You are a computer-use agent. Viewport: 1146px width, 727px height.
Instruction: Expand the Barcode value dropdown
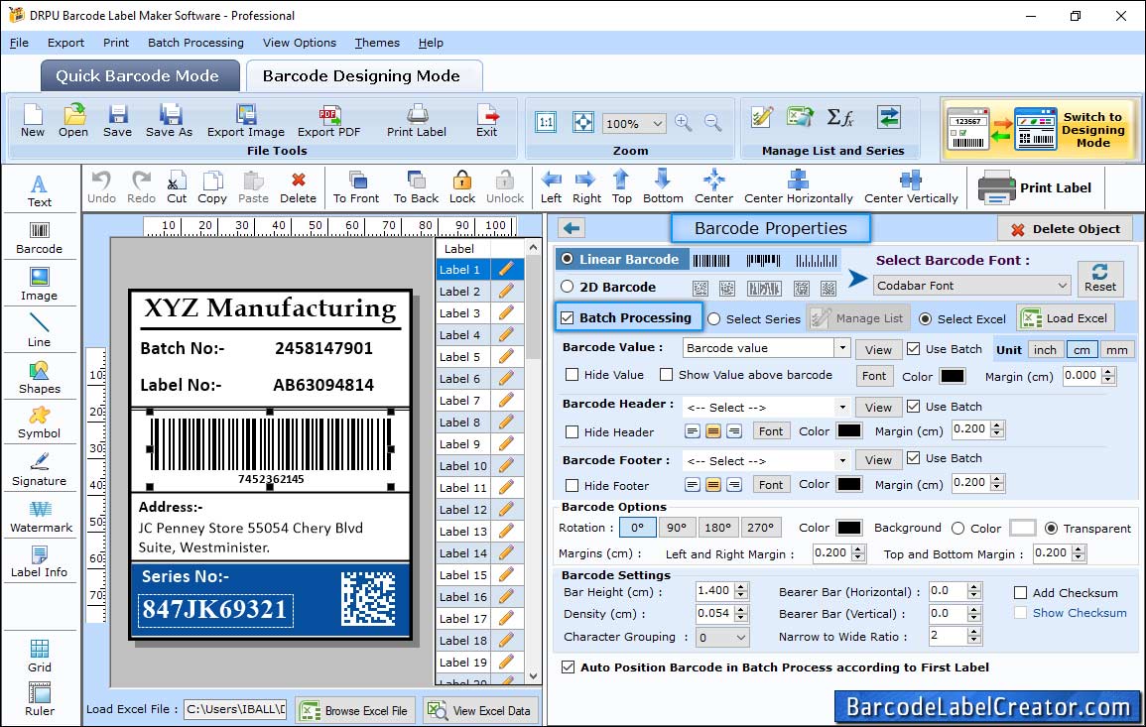click(x=842, y=348)
